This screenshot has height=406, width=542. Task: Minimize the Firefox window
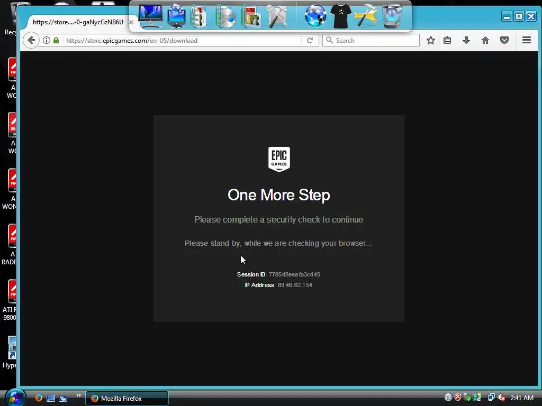tap(507, 16)
